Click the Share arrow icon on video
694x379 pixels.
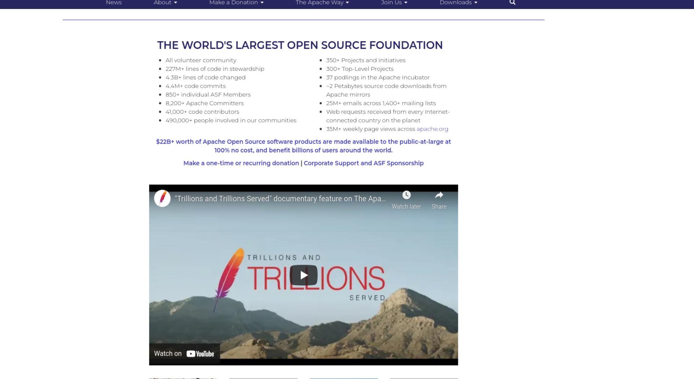click(439, 195)
